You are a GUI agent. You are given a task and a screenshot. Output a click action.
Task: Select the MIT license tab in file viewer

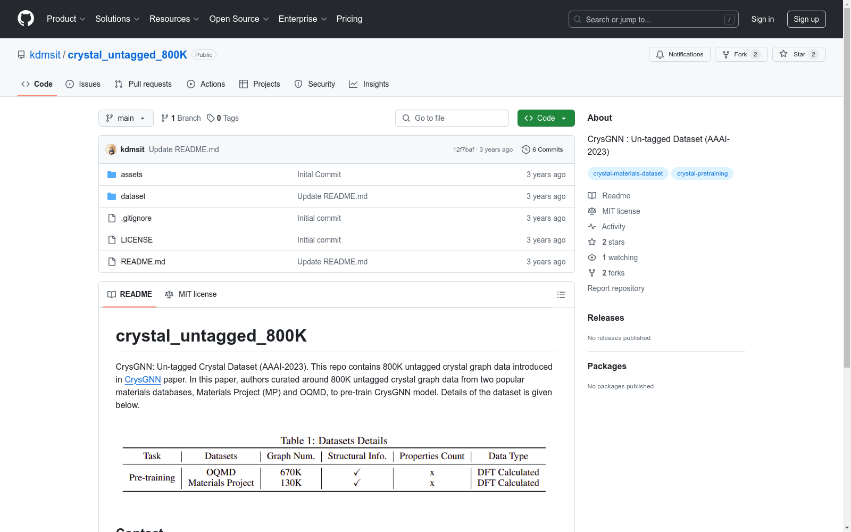pos(191,294)
